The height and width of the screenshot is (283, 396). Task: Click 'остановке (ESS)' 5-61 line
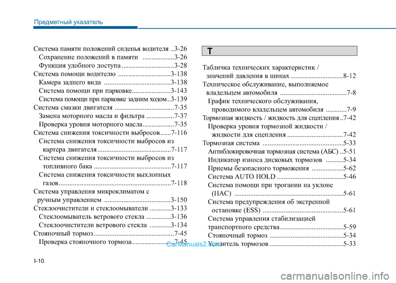pos(284,210)
